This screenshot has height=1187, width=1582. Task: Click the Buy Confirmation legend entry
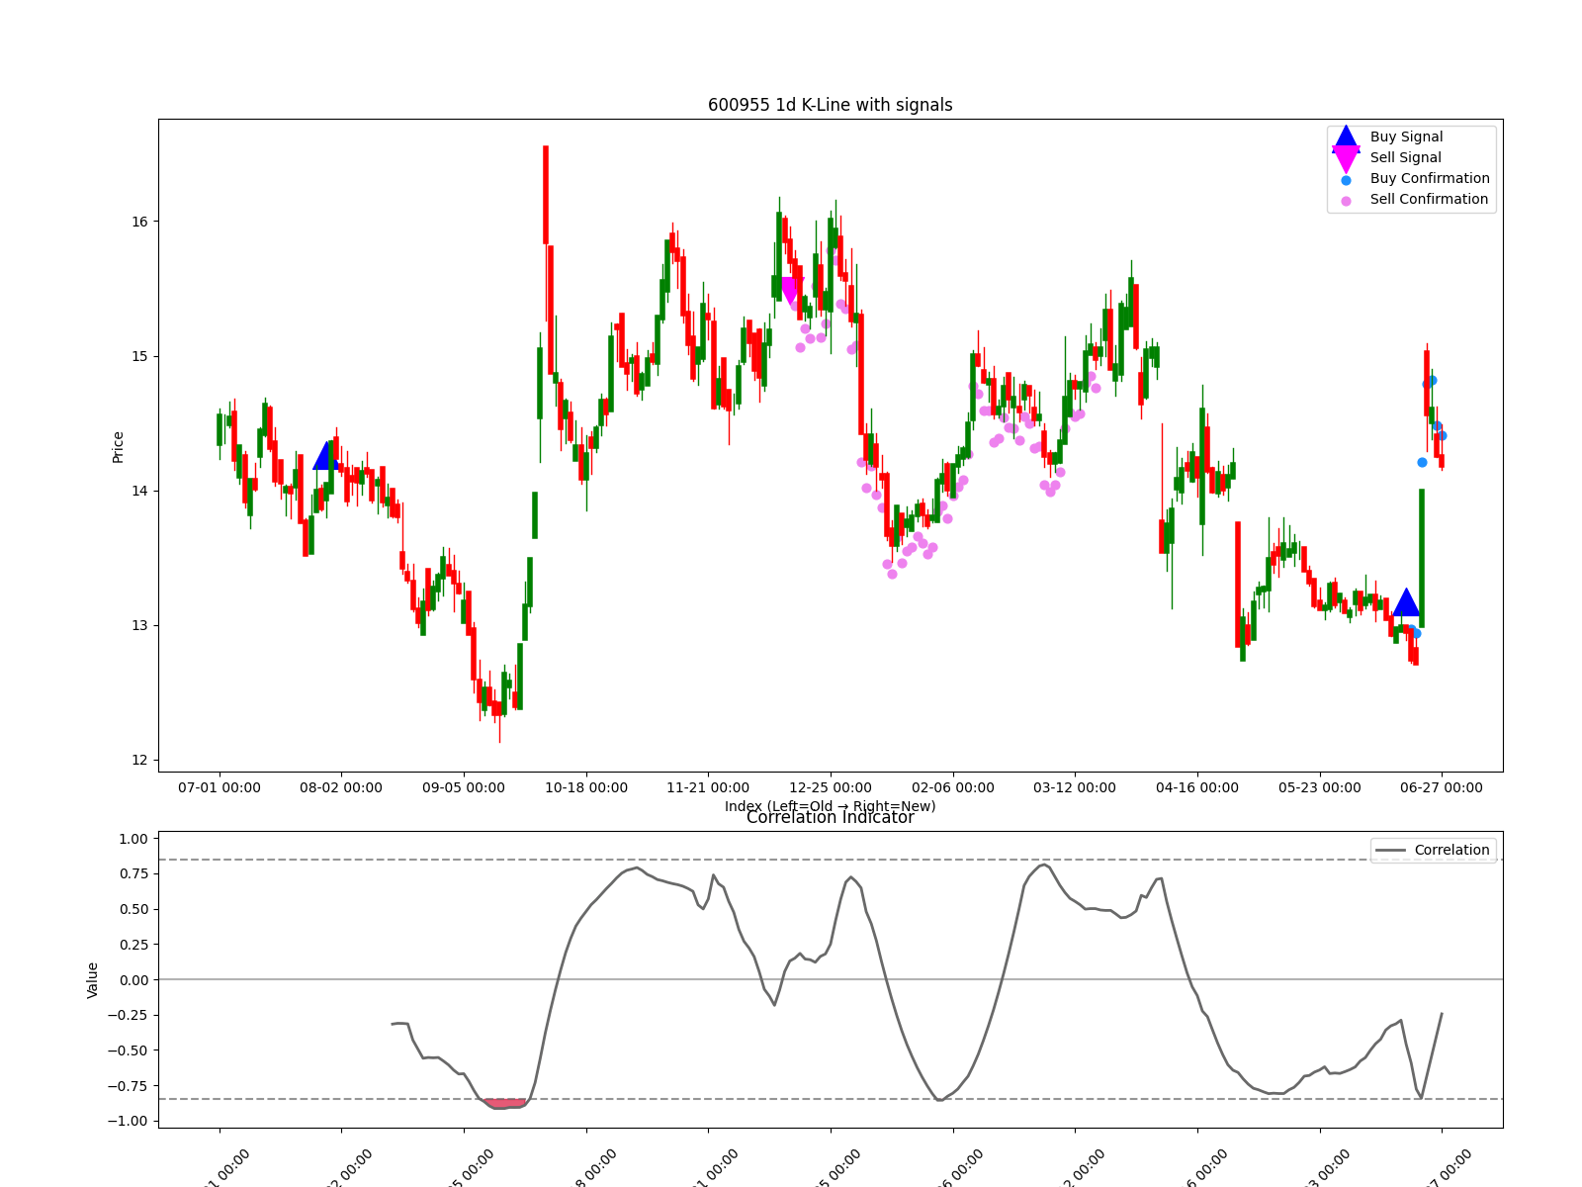click(x=1415, y=178)
